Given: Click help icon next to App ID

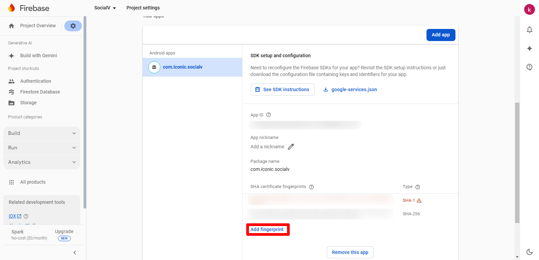Looking at the screenshot, I should [268, 115].
